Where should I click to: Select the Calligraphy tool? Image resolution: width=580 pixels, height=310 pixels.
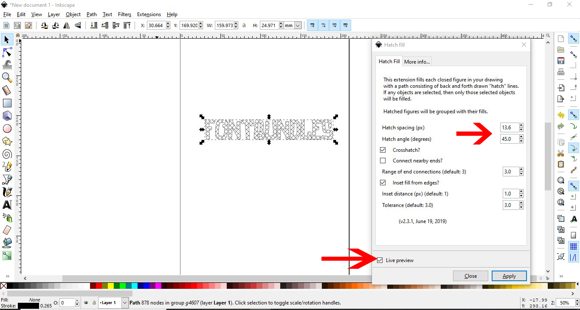7,192
